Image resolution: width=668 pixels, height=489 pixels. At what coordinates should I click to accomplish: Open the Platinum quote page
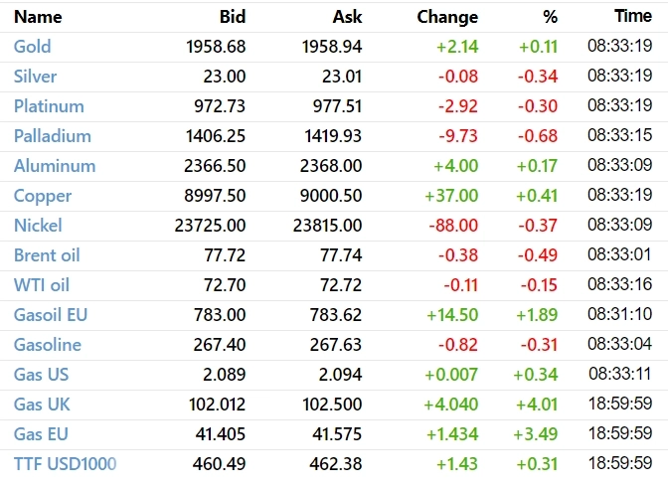tap(49, 106)
